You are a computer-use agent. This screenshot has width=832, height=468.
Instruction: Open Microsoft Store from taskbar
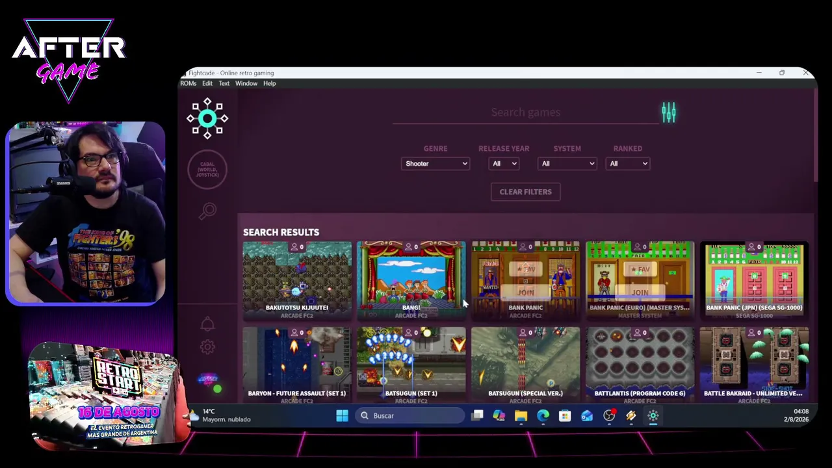click(x=565, y=416)
